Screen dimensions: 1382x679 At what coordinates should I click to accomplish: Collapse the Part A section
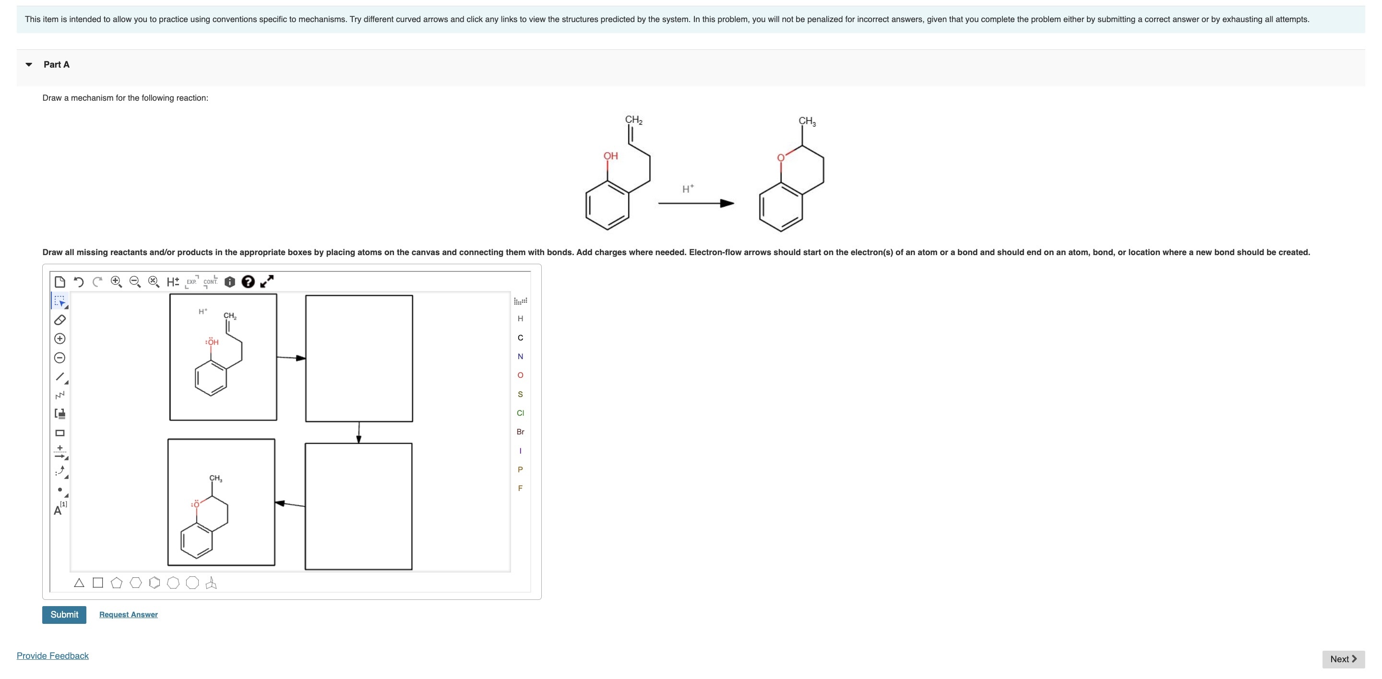[x=28, y=64]
